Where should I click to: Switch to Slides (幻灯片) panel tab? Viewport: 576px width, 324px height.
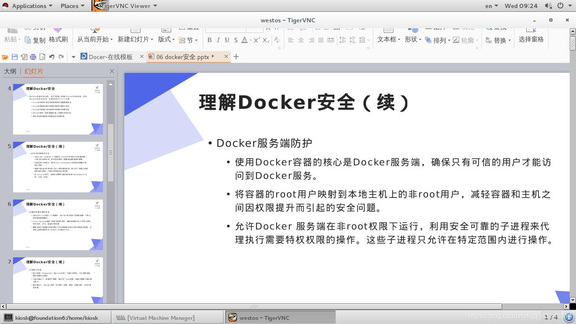click(34, 71)
